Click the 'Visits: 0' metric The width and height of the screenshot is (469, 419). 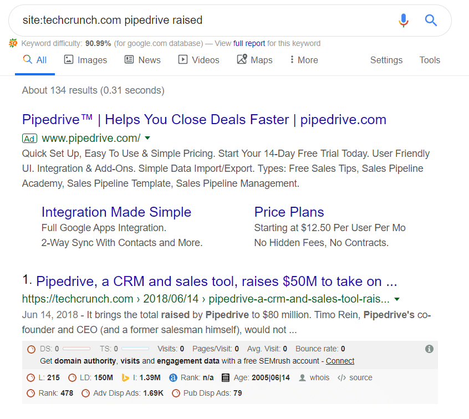(x=171, y=349)
